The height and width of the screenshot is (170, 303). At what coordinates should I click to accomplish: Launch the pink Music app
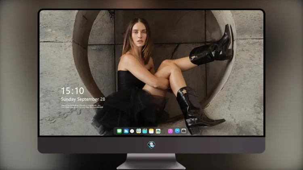point(170,131)
